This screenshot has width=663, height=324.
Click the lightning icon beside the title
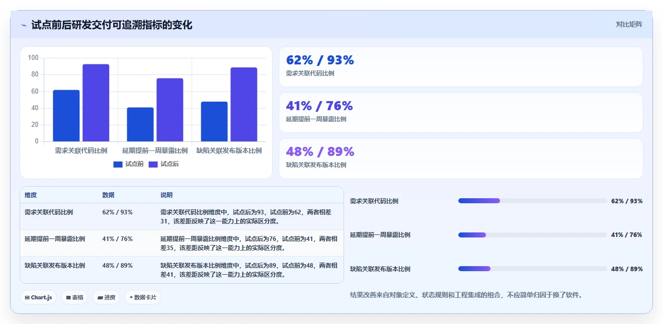coord(24,25)
